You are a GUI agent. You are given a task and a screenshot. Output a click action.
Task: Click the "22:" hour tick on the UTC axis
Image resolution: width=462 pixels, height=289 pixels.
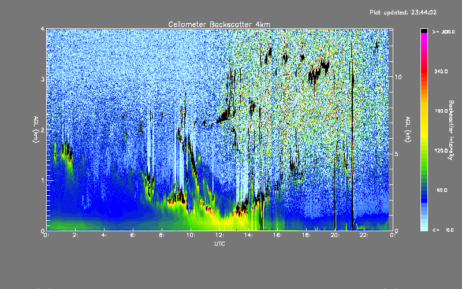(x=364, y=235)
